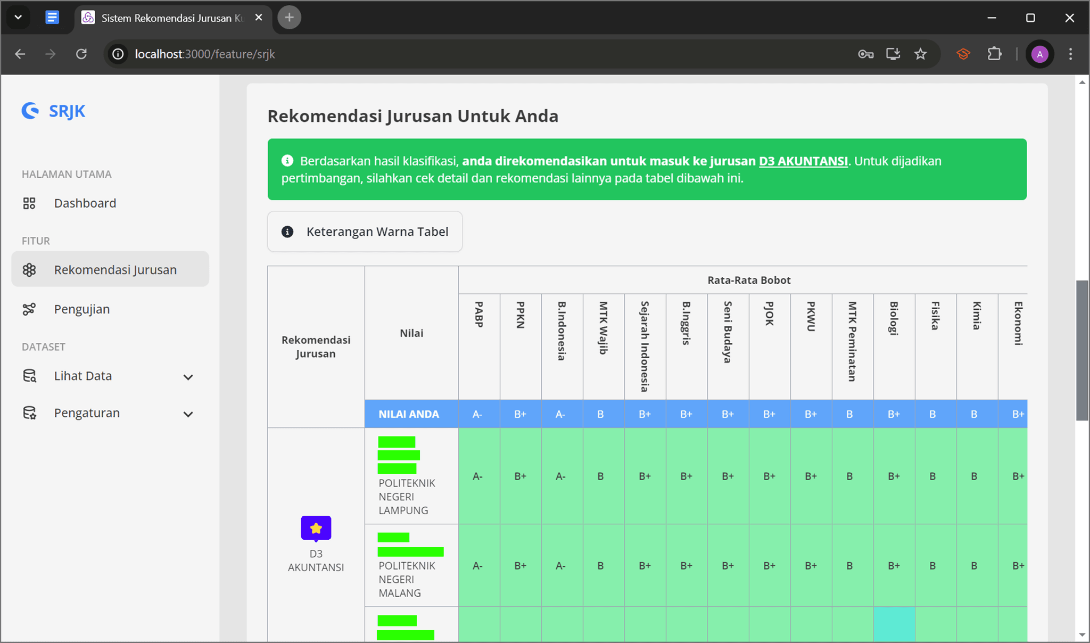Click the Pengaturan database settings icon

[29, 413]
